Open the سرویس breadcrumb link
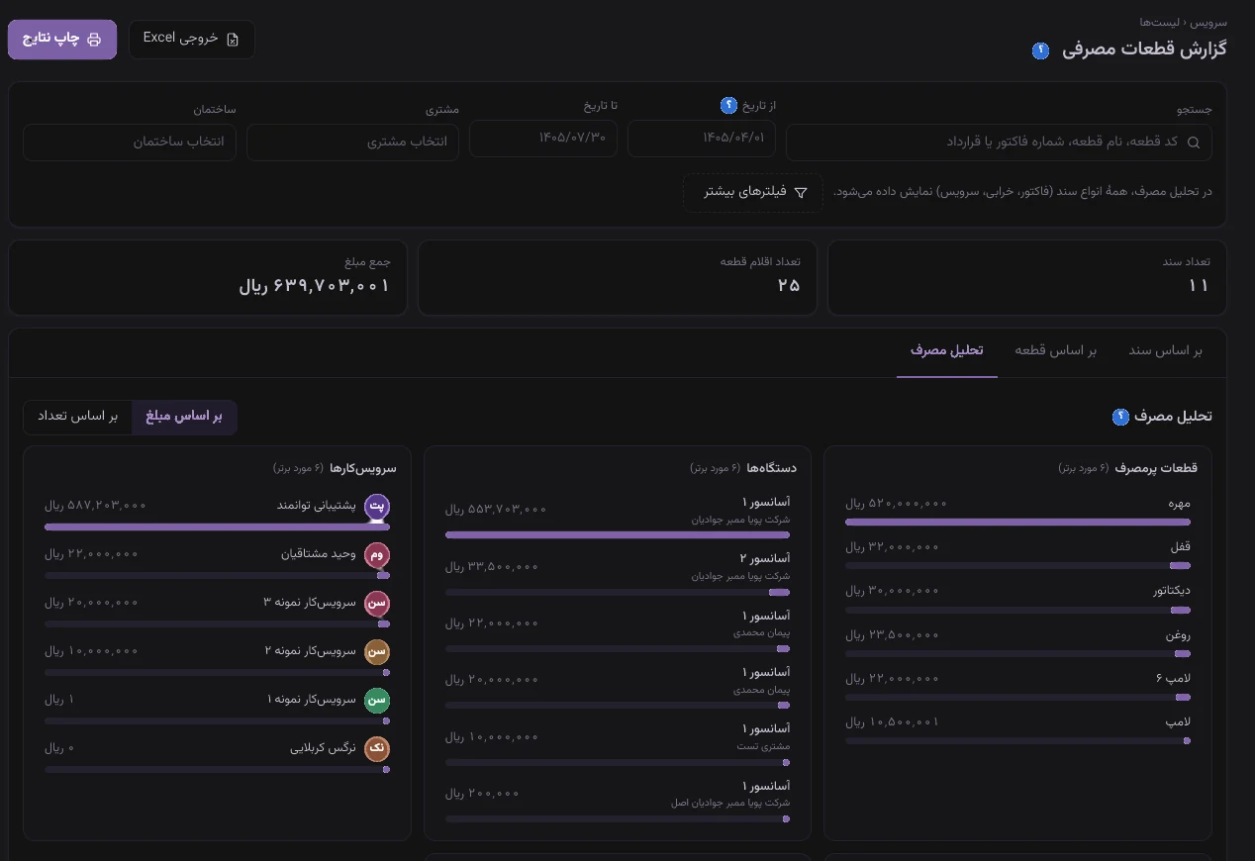Viewport: 1255px width, 861px height. coord(1208,22)
